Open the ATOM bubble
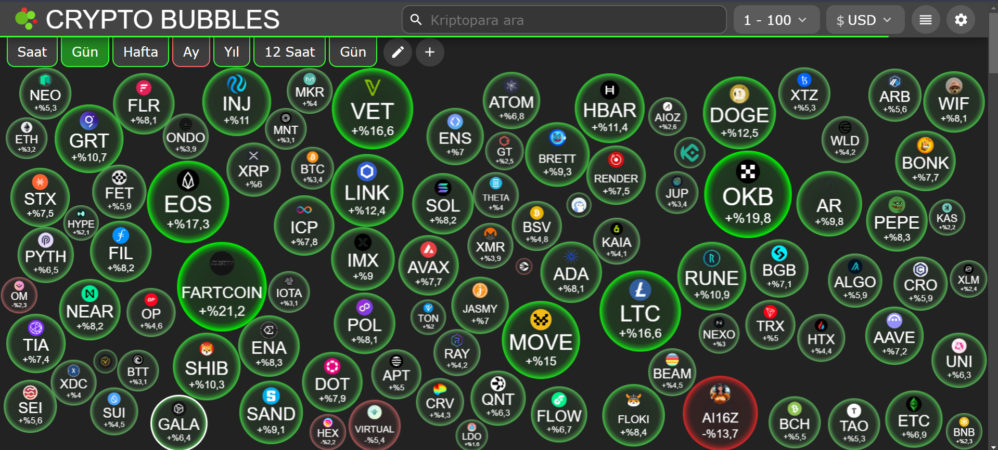 [x=511, y=101]
